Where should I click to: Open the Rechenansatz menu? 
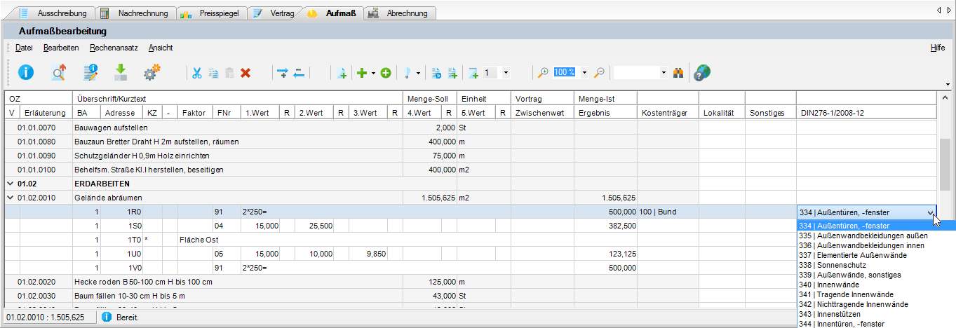[114, 48]
